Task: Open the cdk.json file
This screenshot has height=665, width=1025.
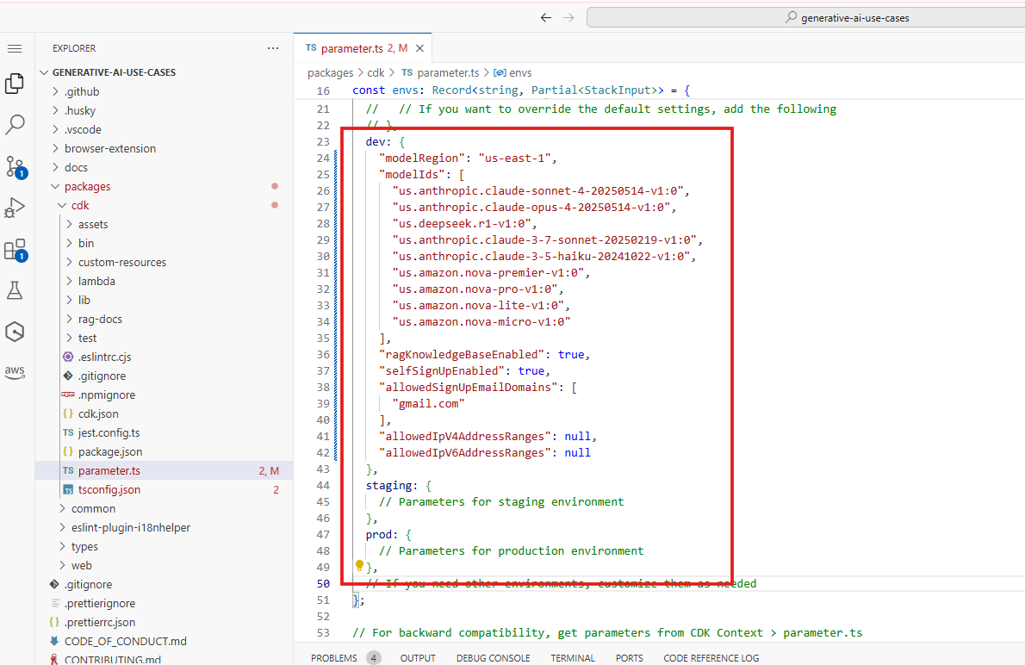Action: (x=164, y=414)
